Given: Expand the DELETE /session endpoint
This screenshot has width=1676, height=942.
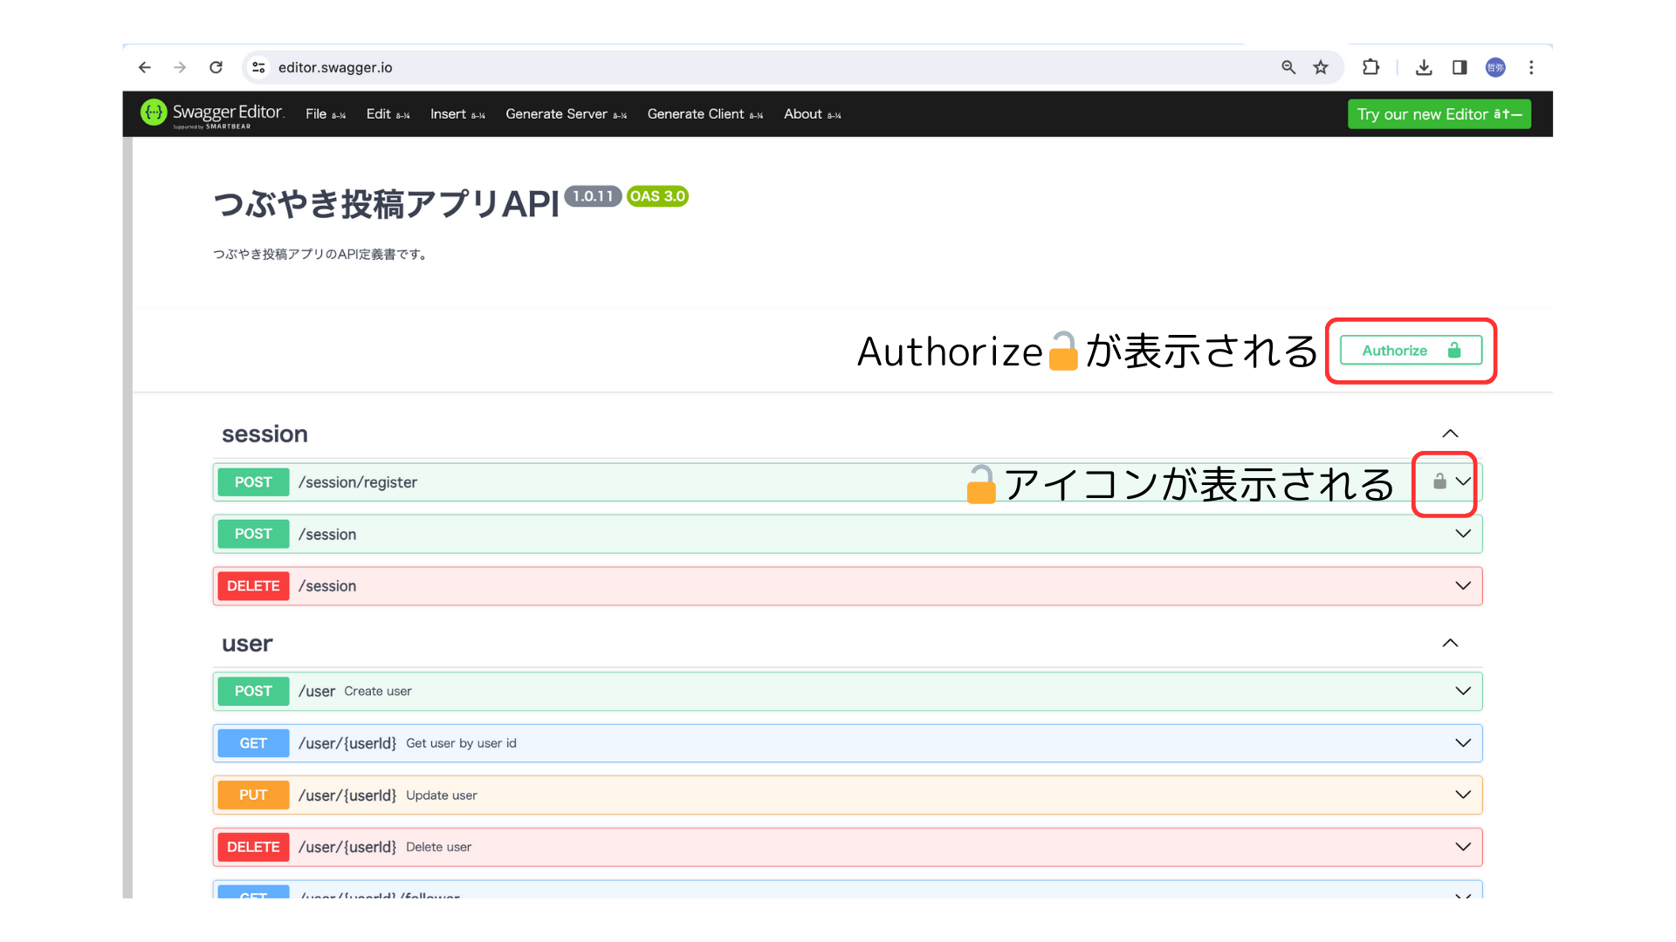Looking at the screenshot, I should coord(1462,585).
